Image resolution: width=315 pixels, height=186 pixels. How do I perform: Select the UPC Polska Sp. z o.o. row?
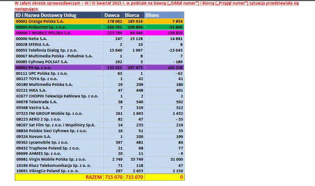pyautogui.click(x=99, y=73)
